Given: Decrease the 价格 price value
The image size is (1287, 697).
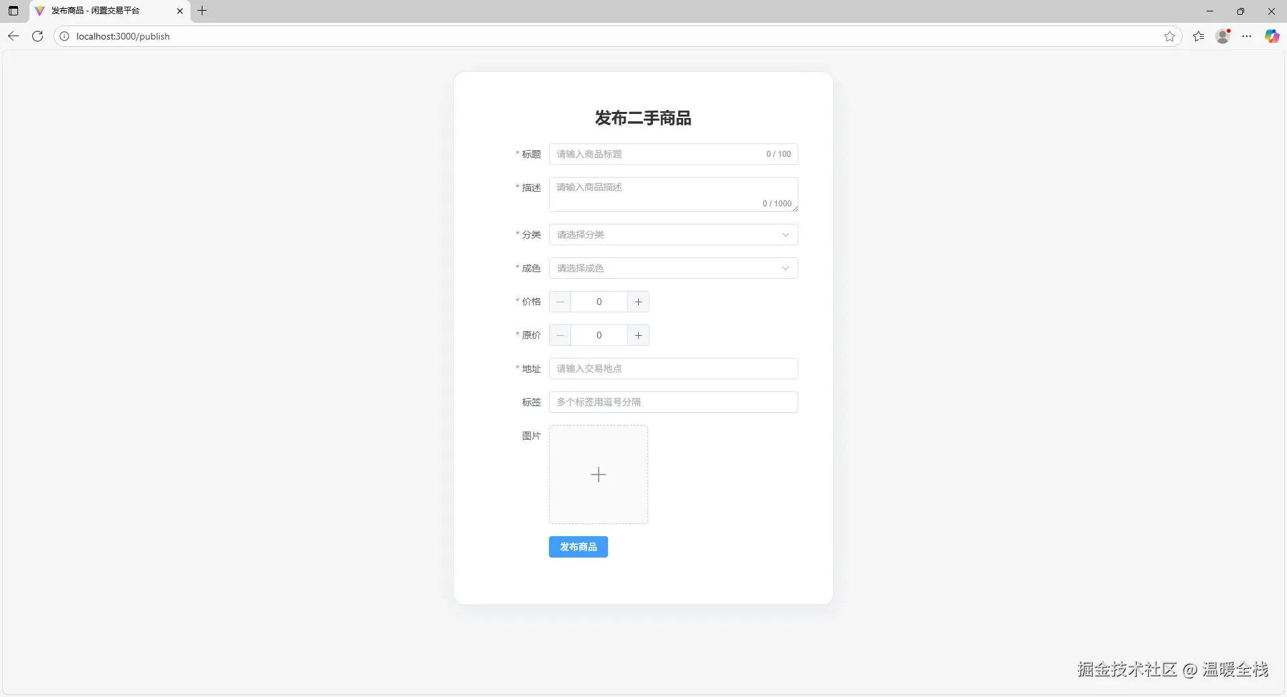Looking at the screenshot, I should 560,302.
